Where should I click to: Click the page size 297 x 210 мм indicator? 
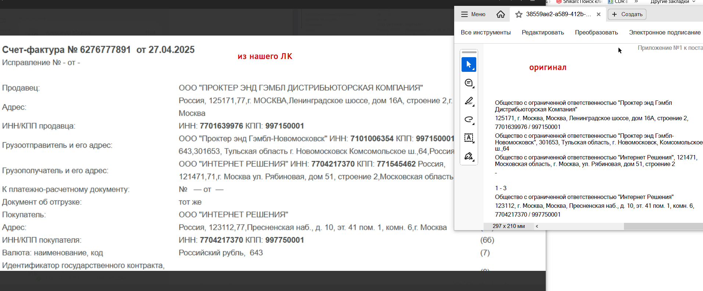click(x=509, y=226)
